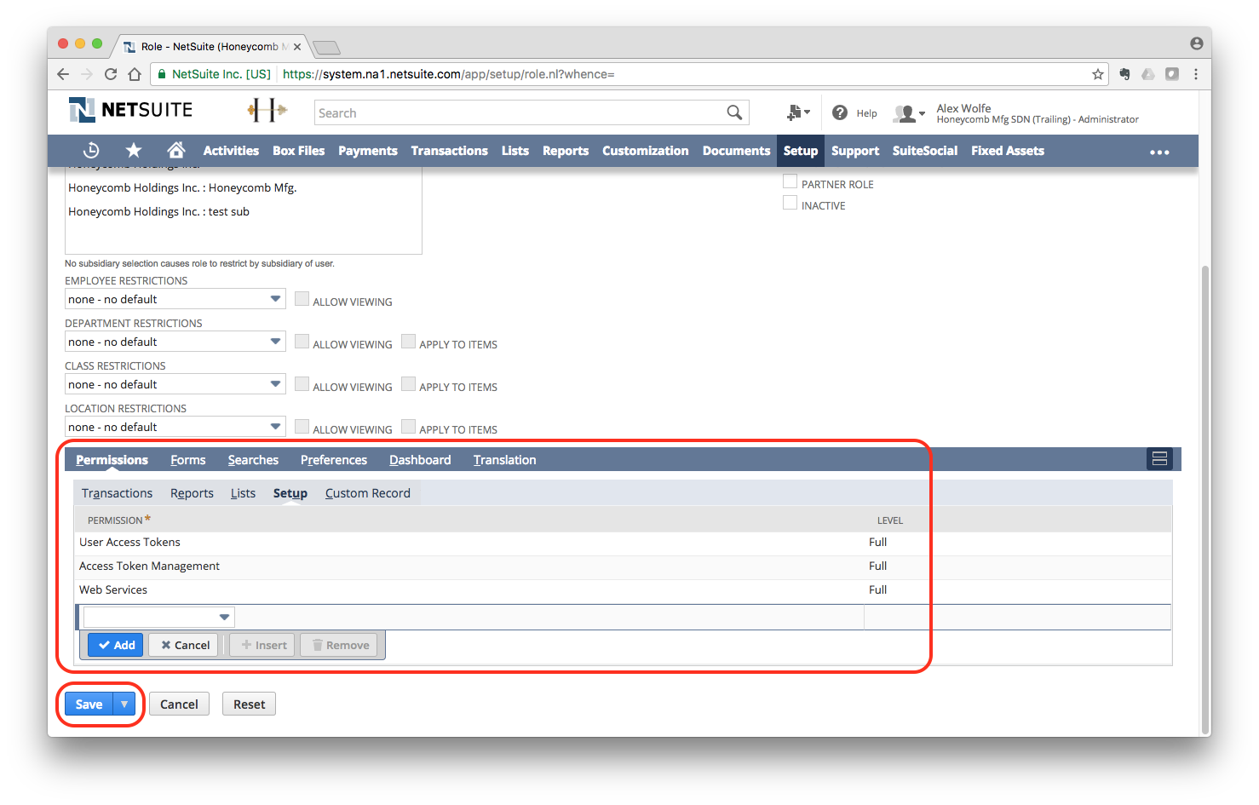Cancel the permission line edit
Screen dimensions: 1259x805
183,645
